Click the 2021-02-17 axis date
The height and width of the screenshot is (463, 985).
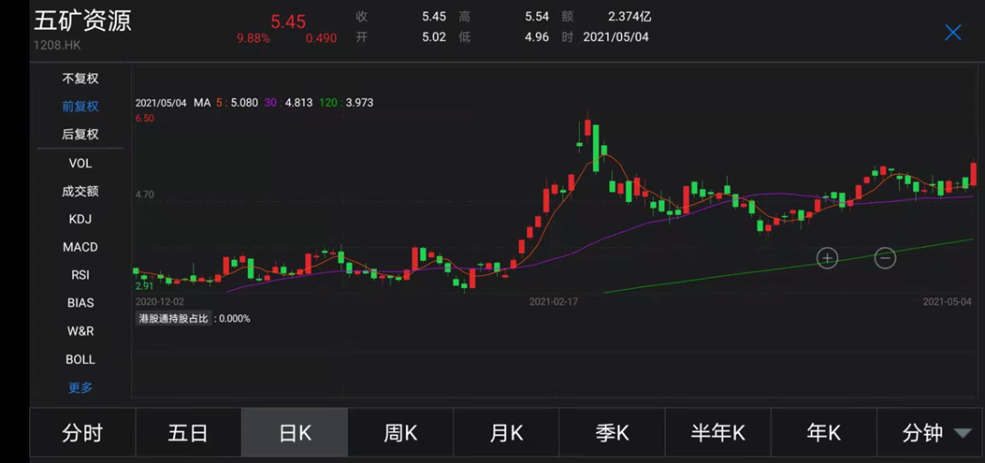point(554,302)
